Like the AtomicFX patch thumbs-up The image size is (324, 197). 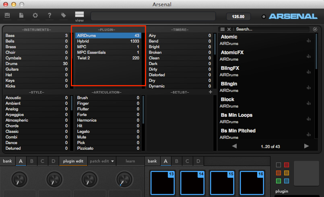click(309, 56)
